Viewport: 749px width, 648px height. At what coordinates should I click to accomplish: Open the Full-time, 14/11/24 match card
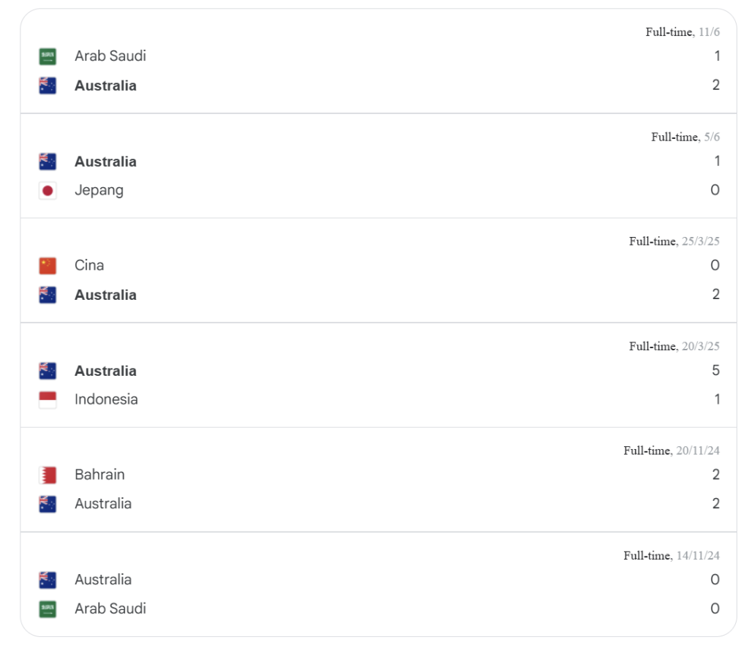(378, 584)
